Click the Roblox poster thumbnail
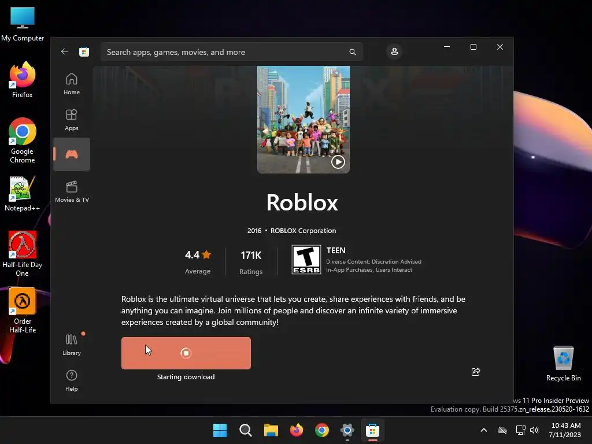Viewport: 592px width, 444px height. 304,120
